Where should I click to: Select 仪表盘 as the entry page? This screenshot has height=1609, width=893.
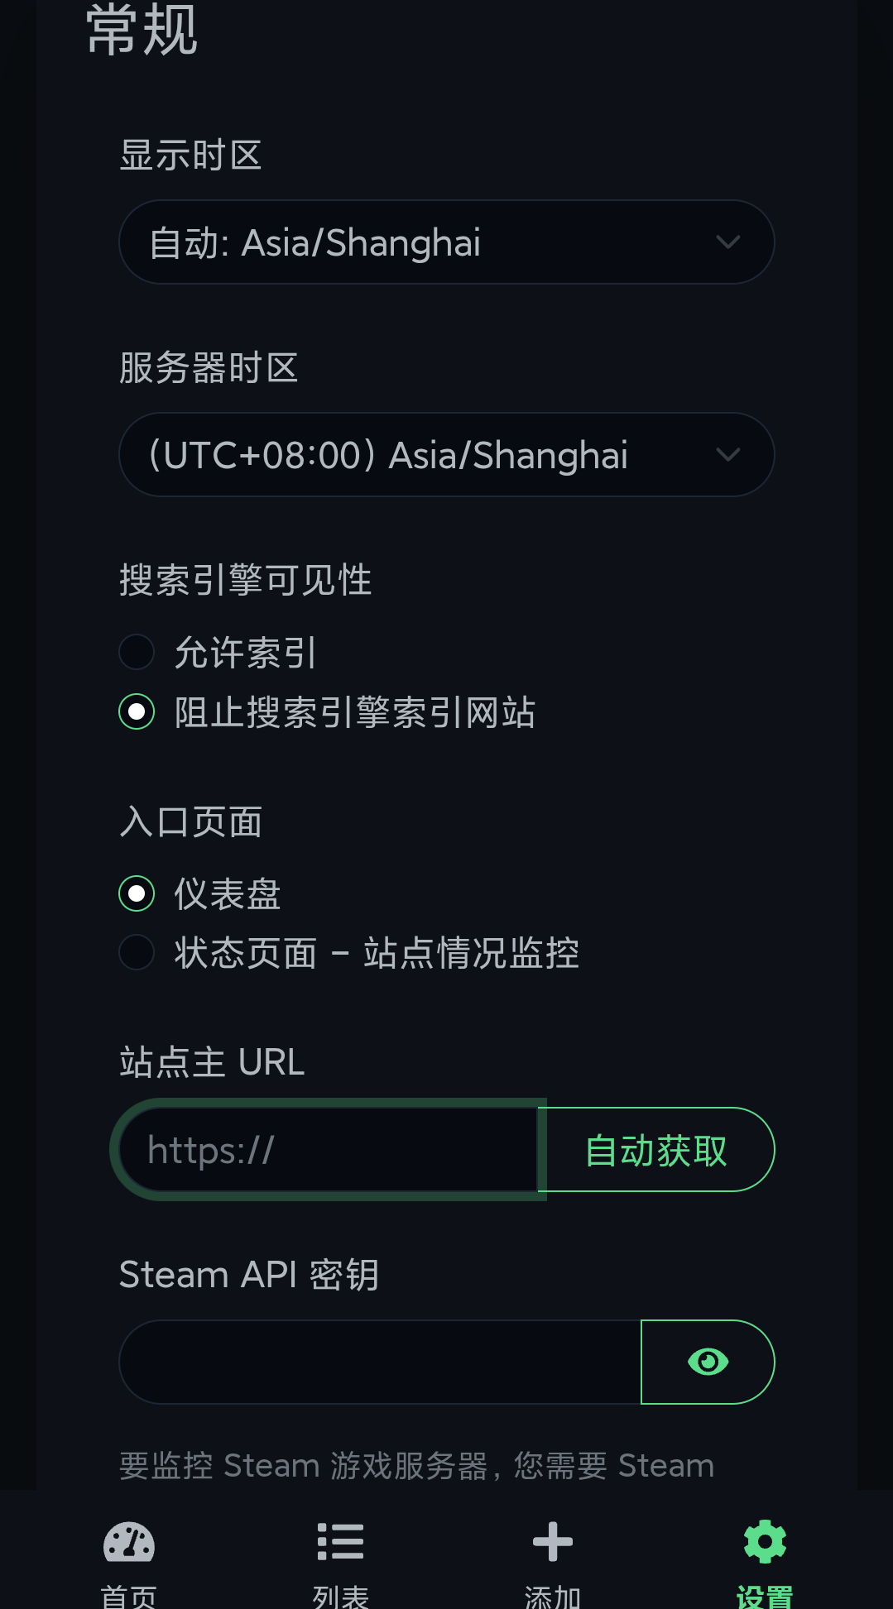click(x=136, y=893)
